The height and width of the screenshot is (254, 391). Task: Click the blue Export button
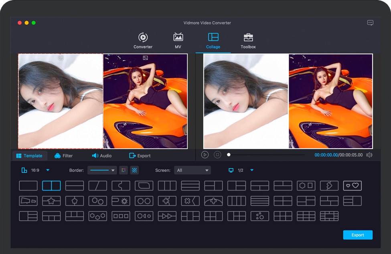[358, 235]
